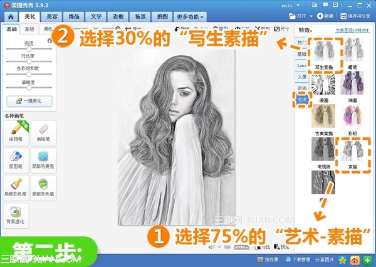Show the EXIF info badge
Image resolution: width=376 pixels, height=267 pixels.
(242, 247)
